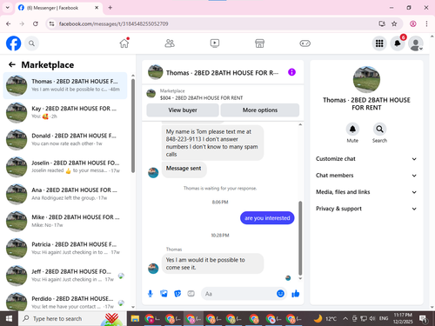
Task: Expand Media, files and links section
Action: pos(366,192)
